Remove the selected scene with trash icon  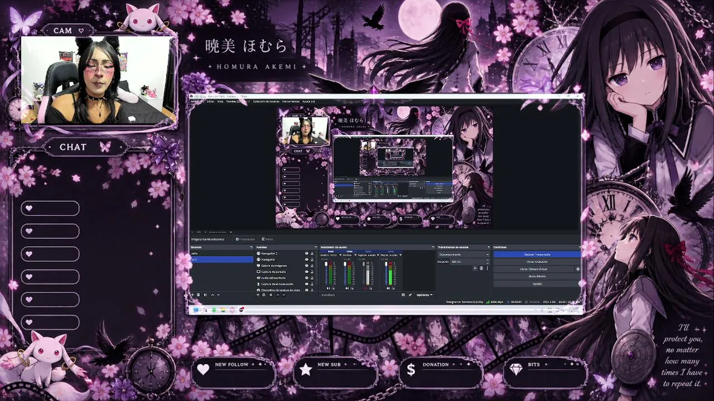tap(199, 295)
